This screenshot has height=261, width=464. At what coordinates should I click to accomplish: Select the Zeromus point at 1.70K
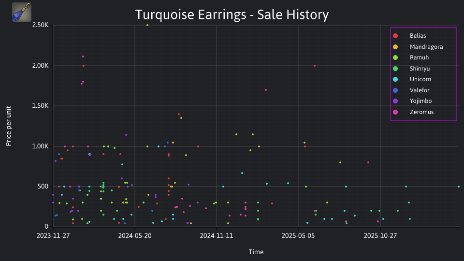tap(266, 90)
